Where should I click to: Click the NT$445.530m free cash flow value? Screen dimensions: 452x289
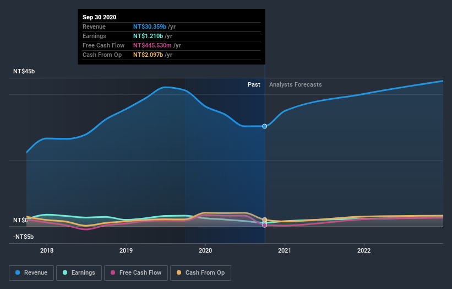pyautogui.click(x=152, y=45)
